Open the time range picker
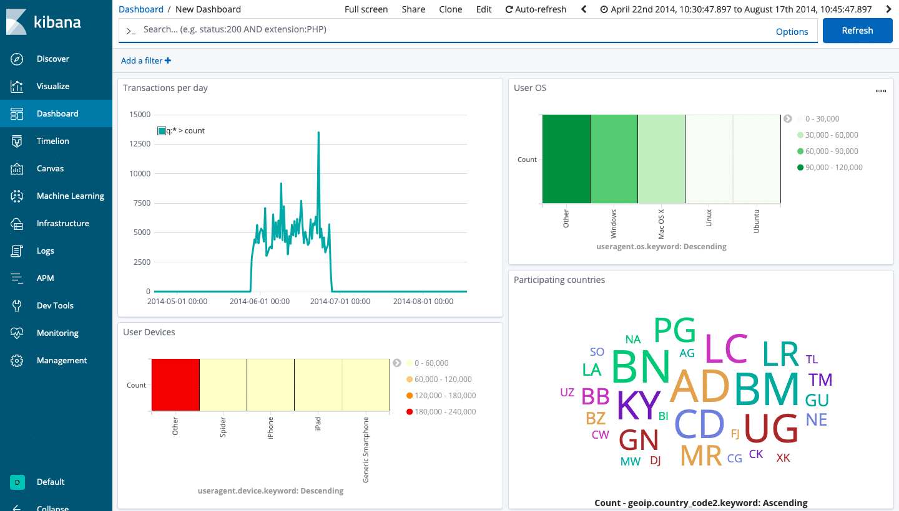The image size is (899, 511). click(x=735, y=9)
